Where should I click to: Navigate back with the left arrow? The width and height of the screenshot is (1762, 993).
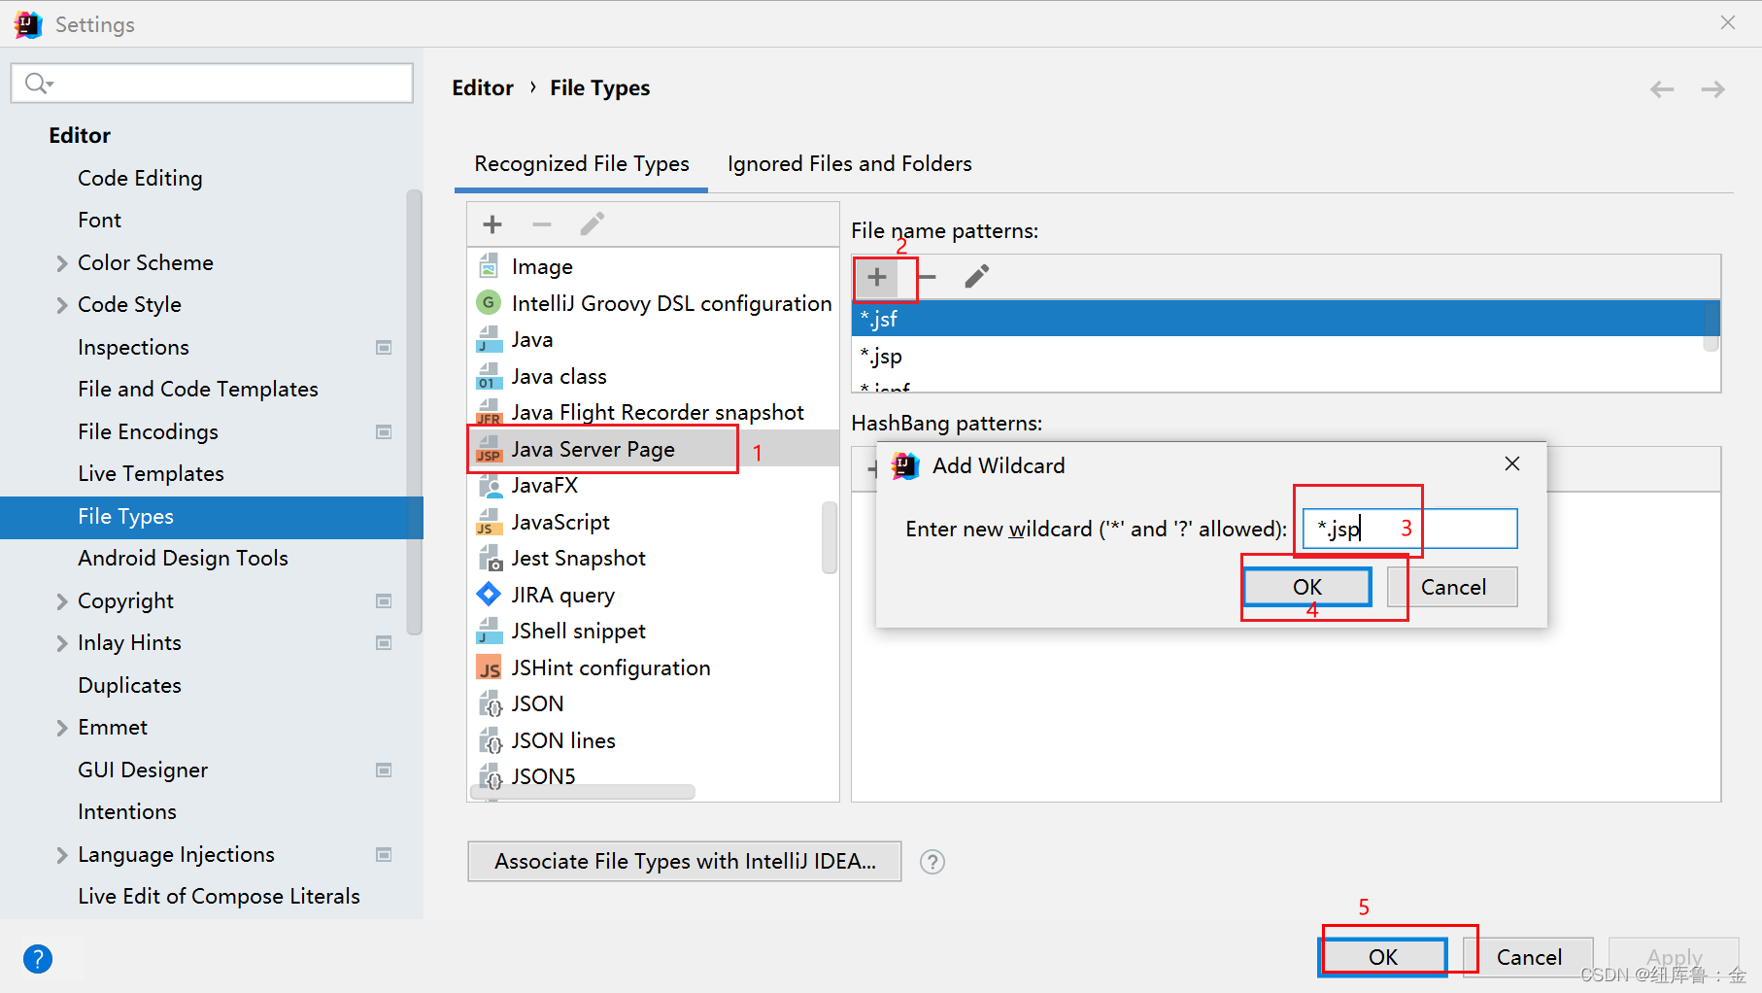[1662, 89]
